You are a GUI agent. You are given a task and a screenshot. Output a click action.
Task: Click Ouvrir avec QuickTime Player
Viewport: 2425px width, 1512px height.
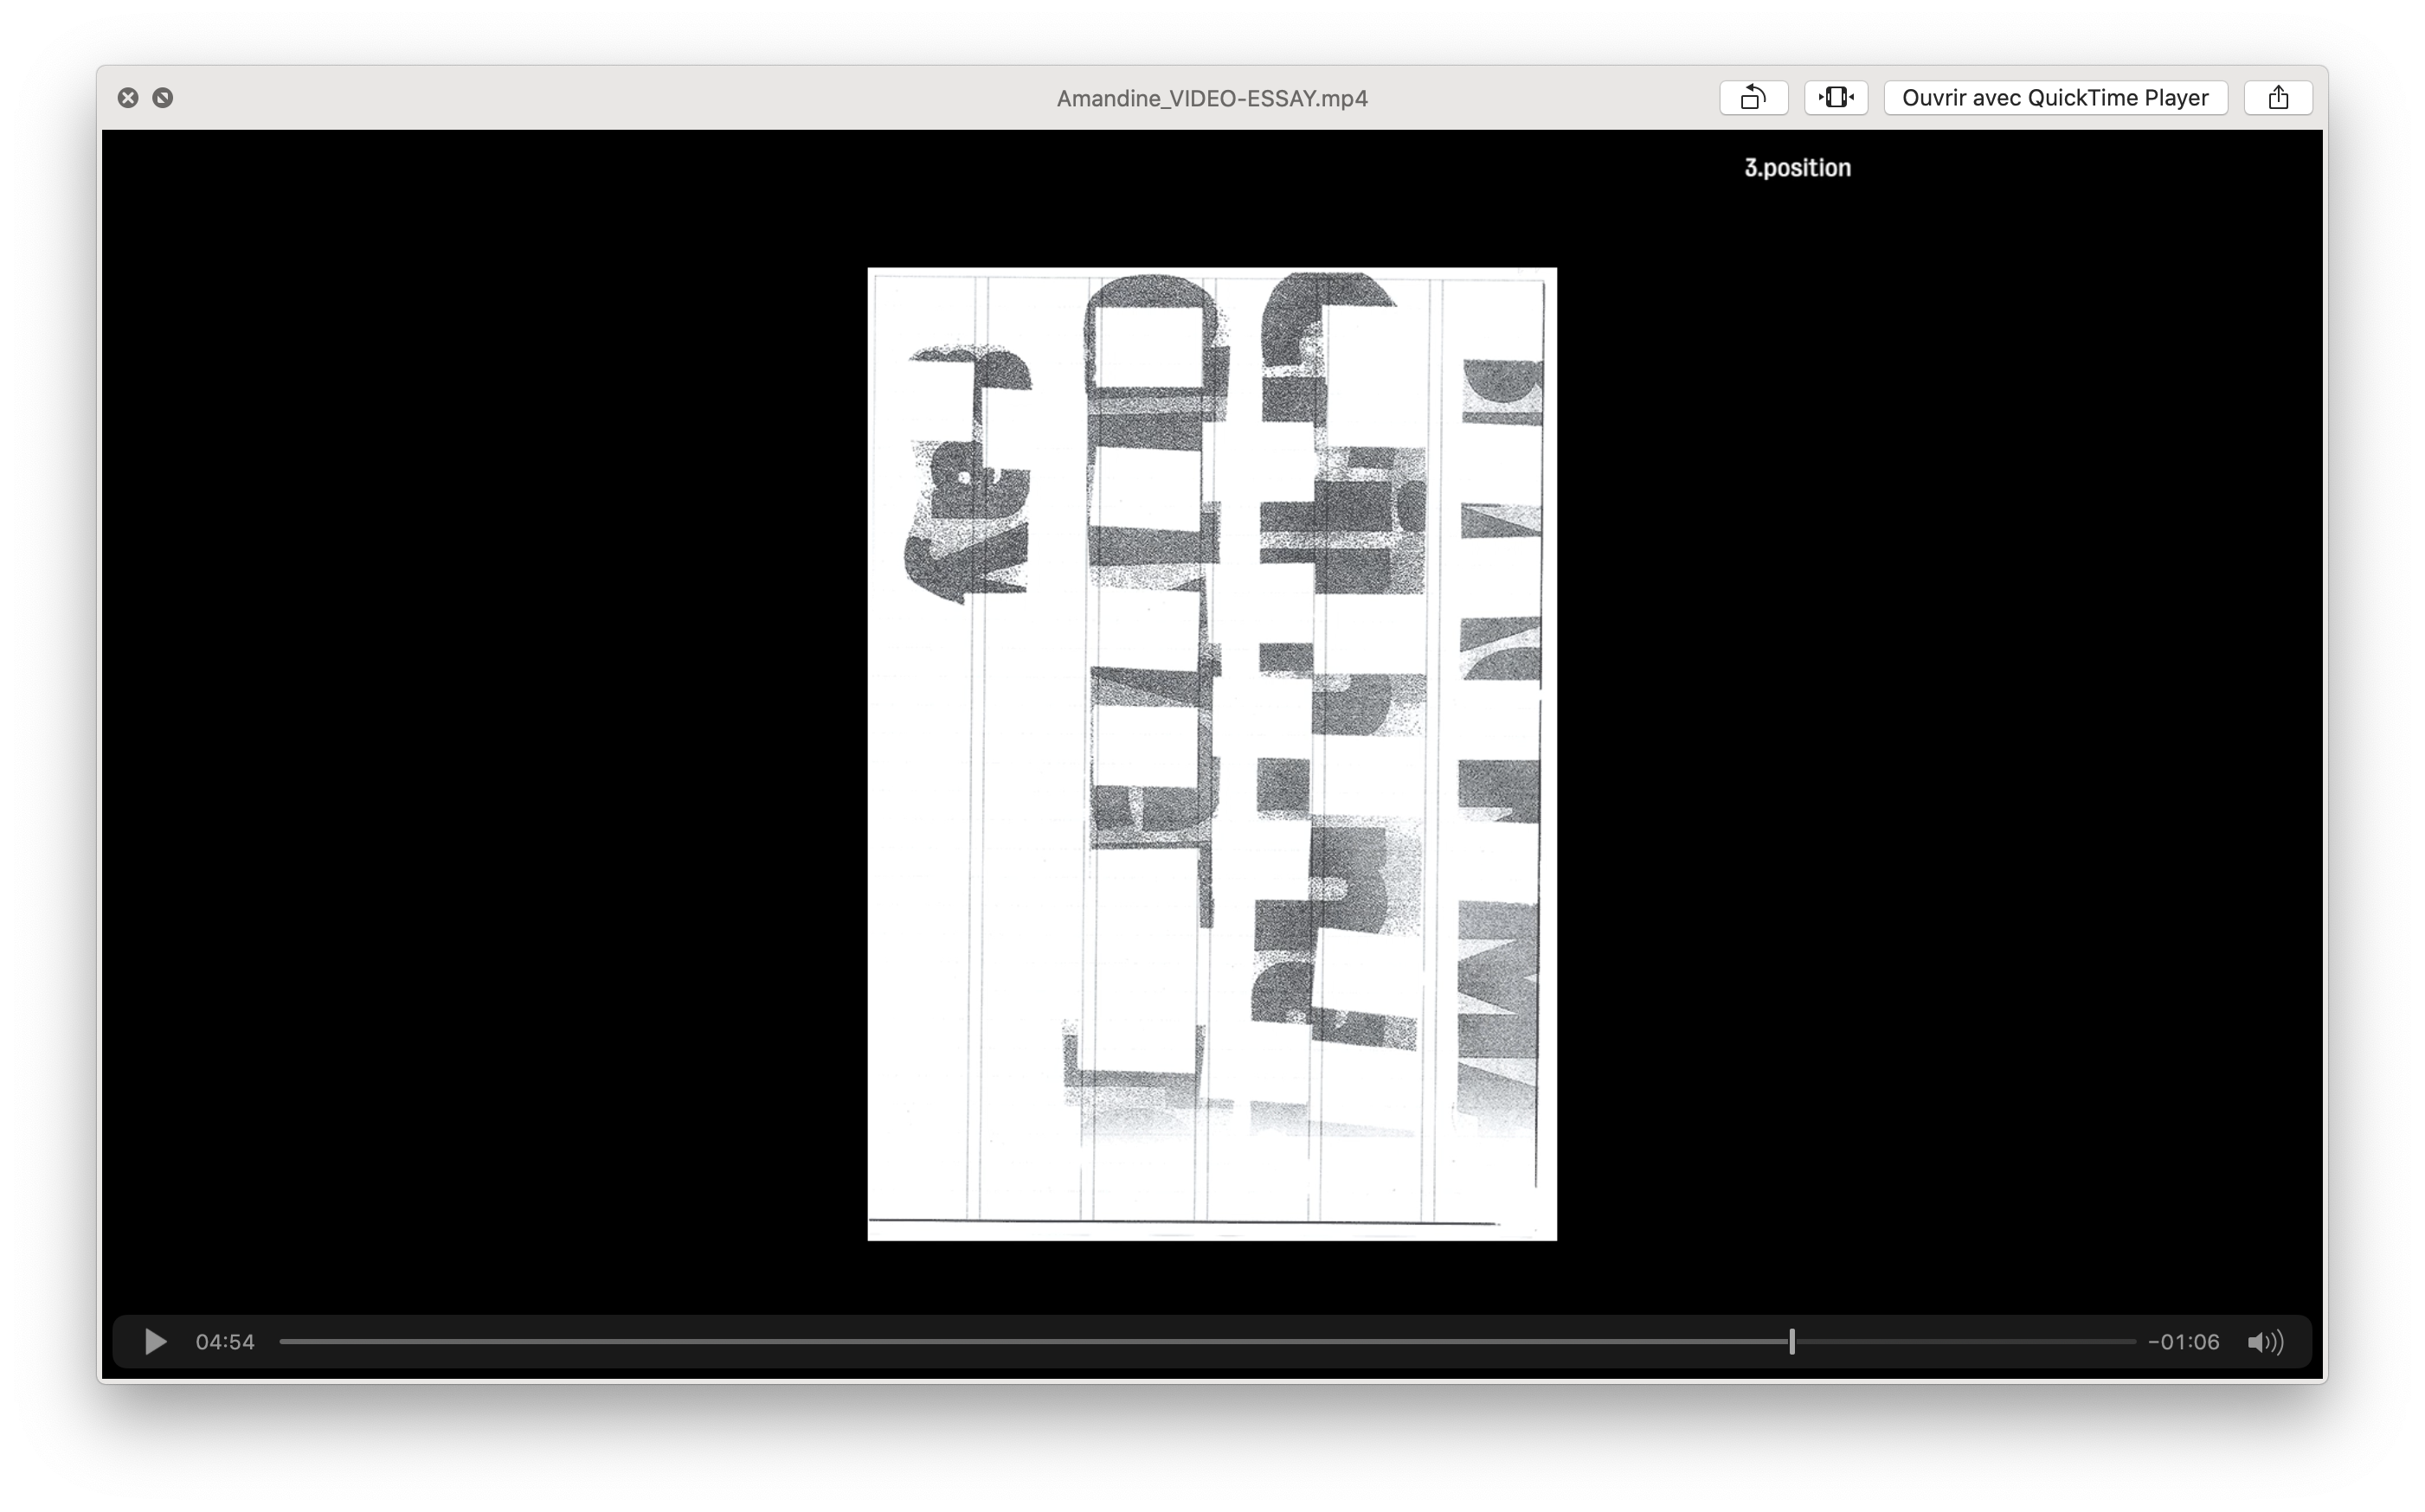point(2055,98)
